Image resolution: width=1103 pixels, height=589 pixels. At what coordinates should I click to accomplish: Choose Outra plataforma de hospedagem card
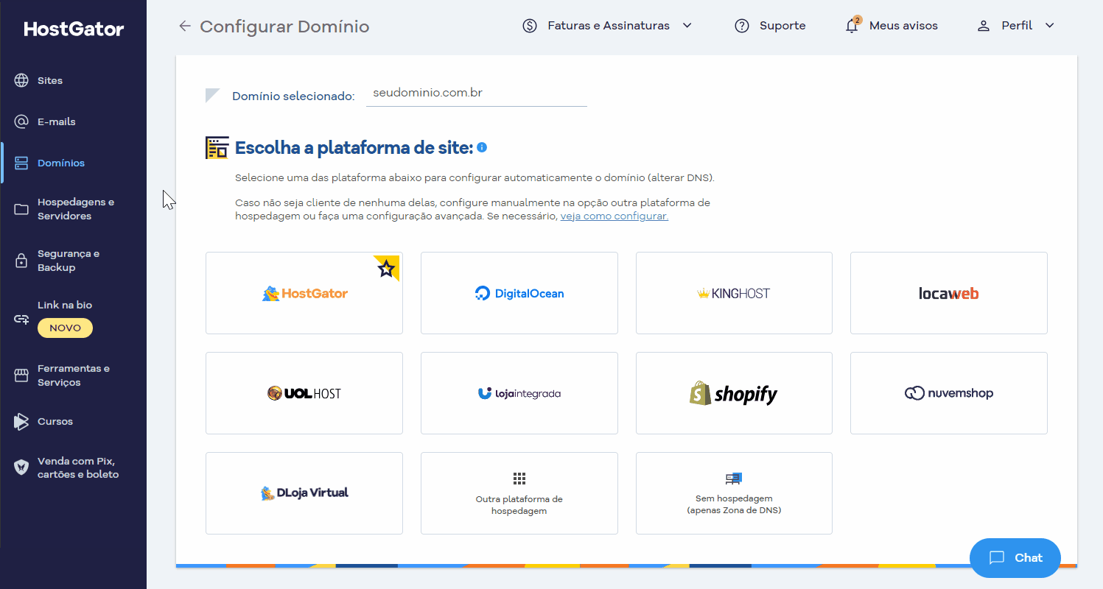(x=519, y=493)
